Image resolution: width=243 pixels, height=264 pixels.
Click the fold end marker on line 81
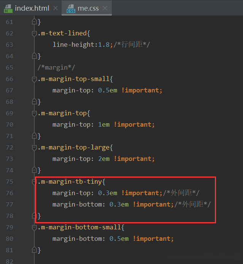tap(34, 250)
